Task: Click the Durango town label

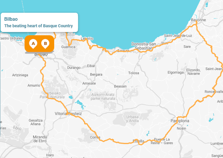Action: point(74,68)
